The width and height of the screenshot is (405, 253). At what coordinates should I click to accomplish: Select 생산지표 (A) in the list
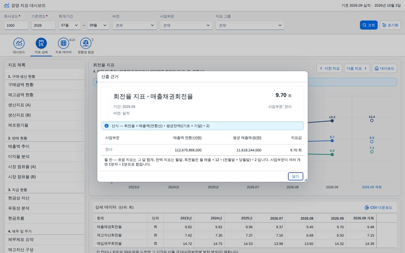point(45,105)
